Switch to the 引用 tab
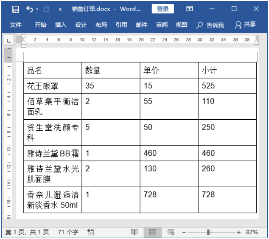 121,25
